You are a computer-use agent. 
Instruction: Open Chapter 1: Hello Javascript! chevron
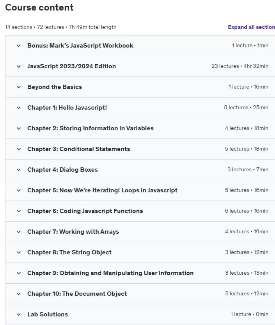coord(19,108)
